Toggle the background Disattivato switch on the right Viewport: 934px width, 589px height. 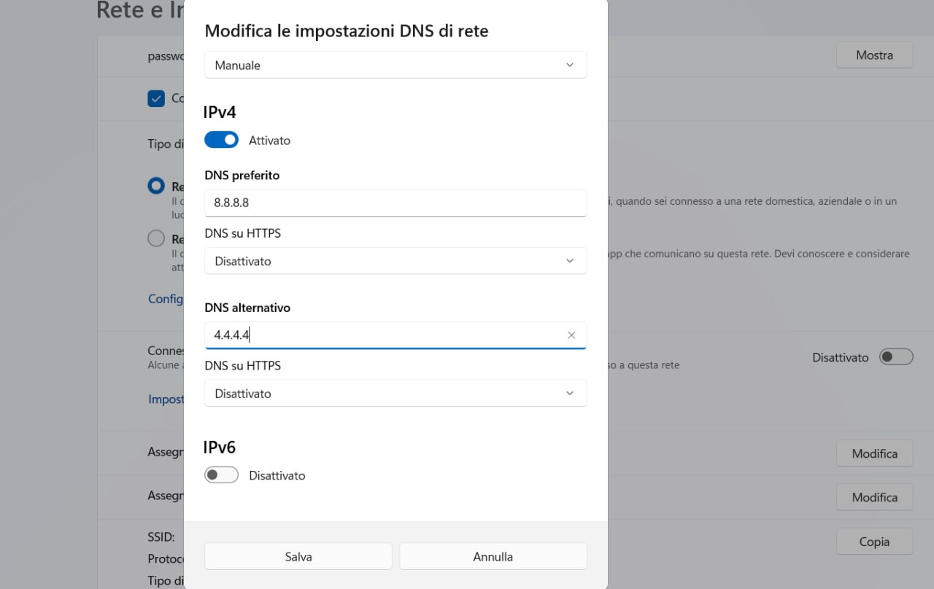click(x=896, y=357)
